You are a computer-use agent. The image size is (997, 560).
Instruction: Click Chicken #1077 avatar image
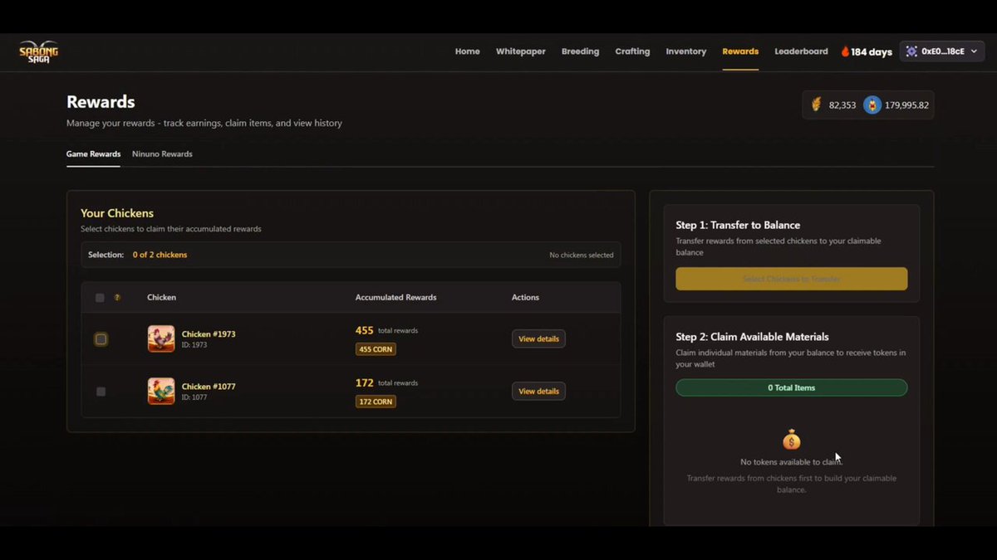(x=161, y=391)
